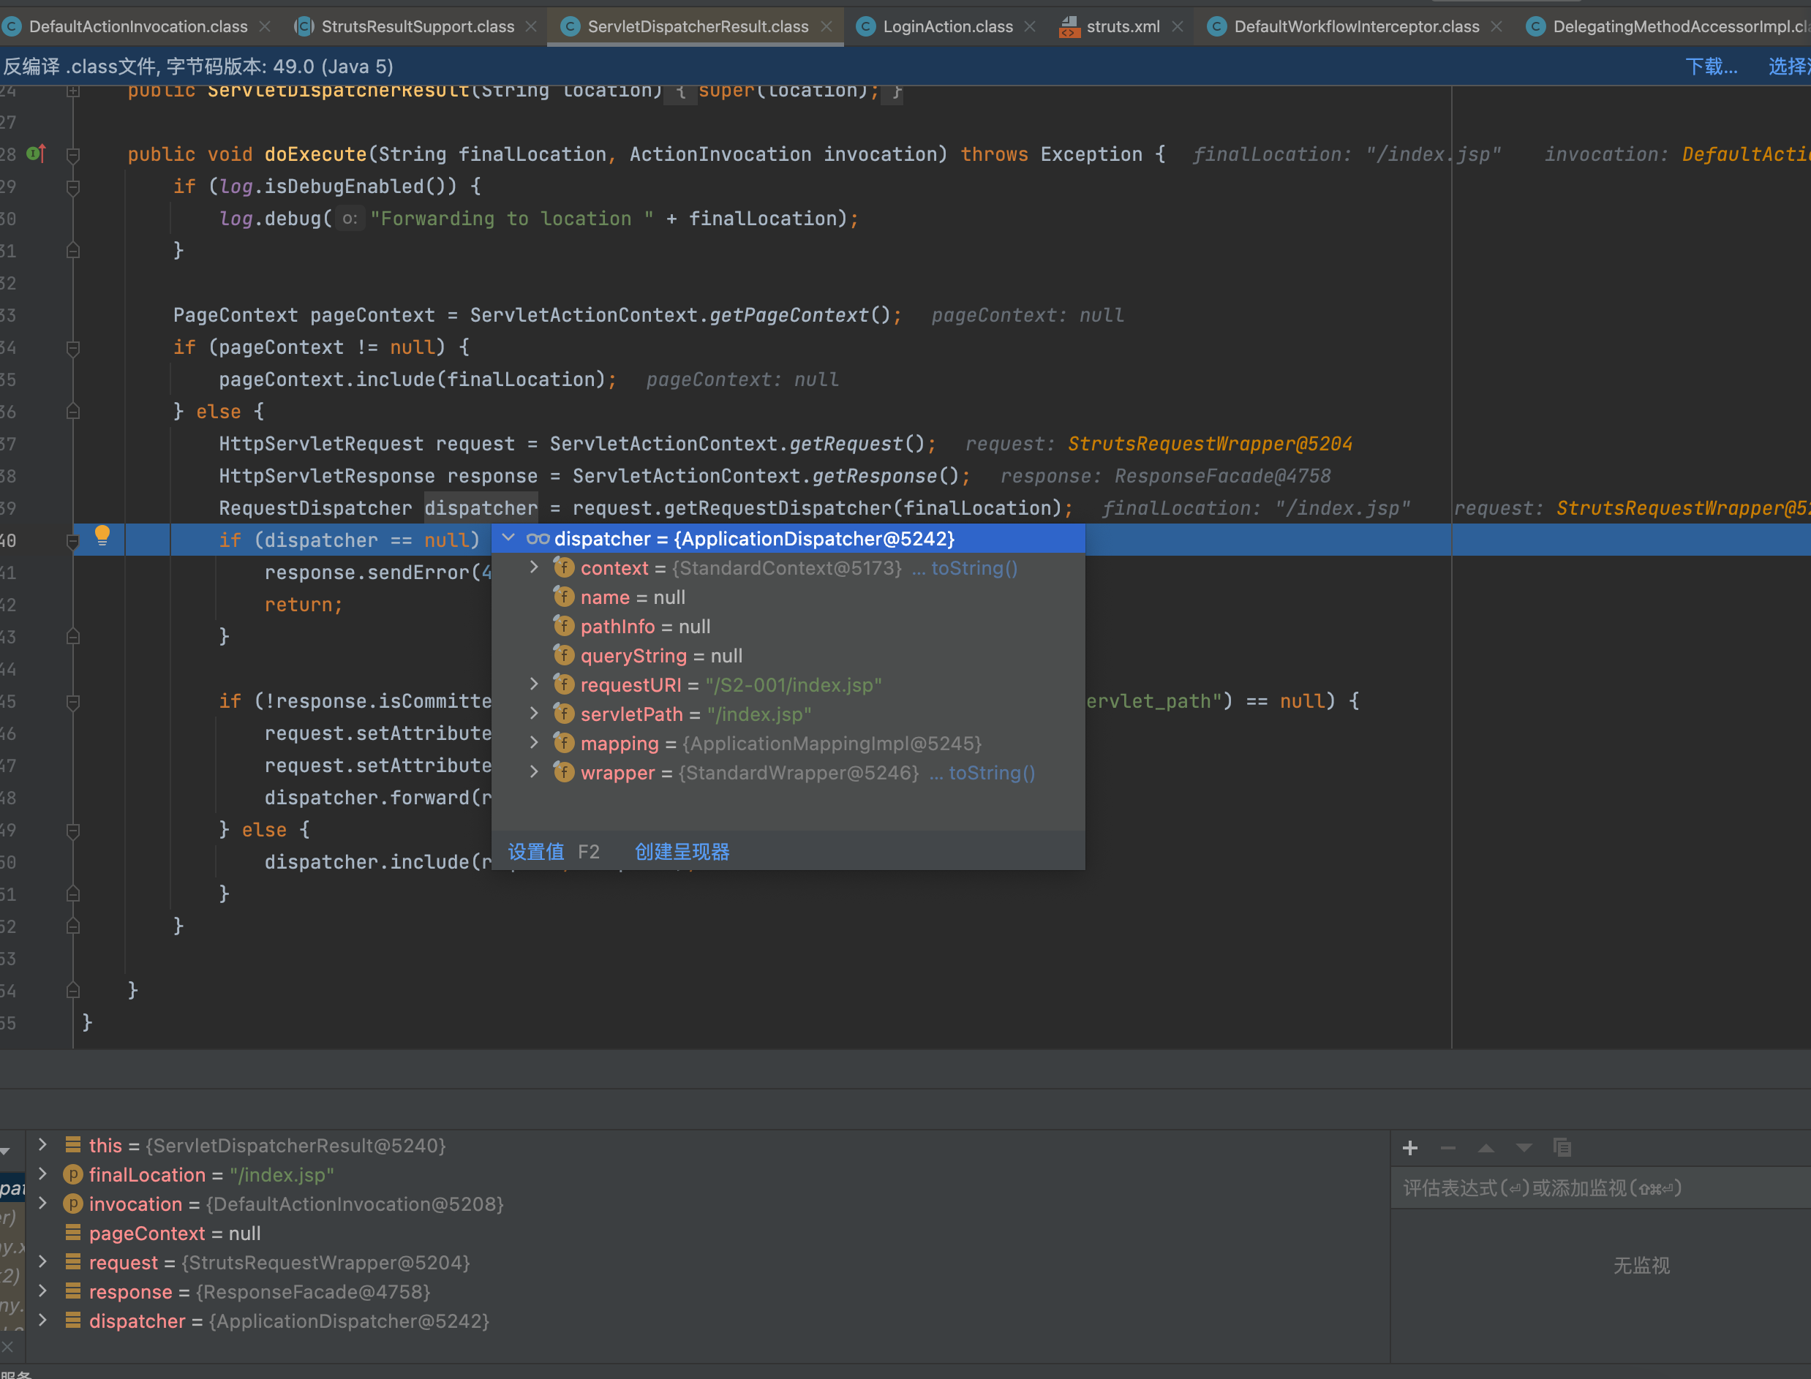1811x1379 pixels.
Task: Close the ServletDispatcherResult.class tab
Action: (x=827, y=26)
